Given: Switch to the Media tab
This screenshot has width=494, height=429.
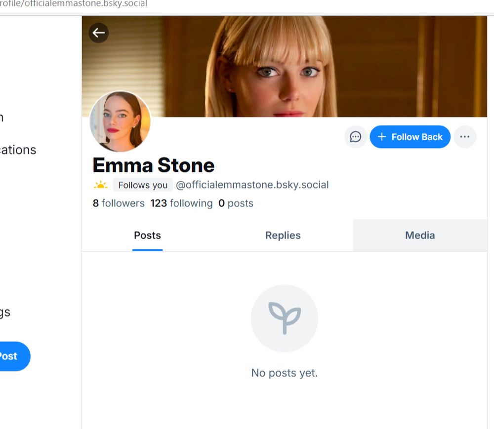Looking at the screenshot, I should point(420,235).
